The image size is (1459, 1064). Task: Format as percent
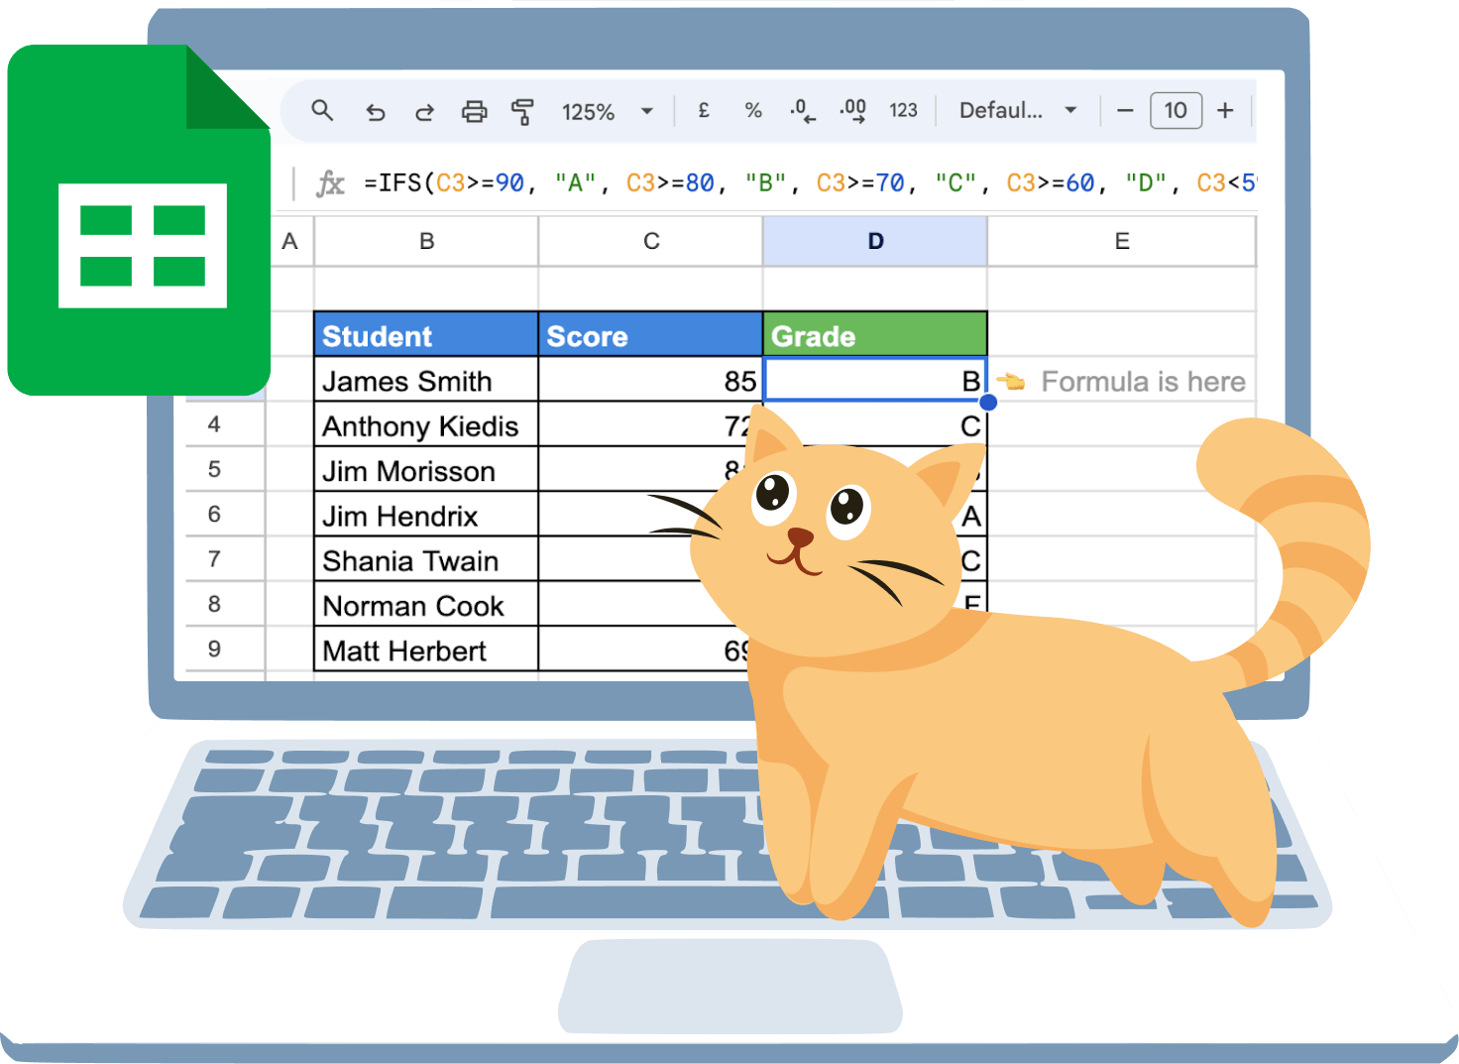753,110
